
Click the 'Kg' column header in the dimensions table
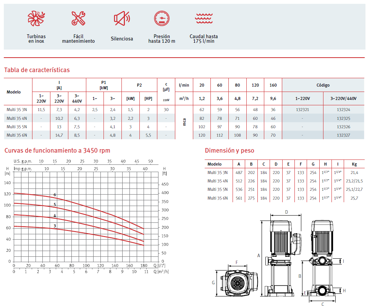point(354,164)
